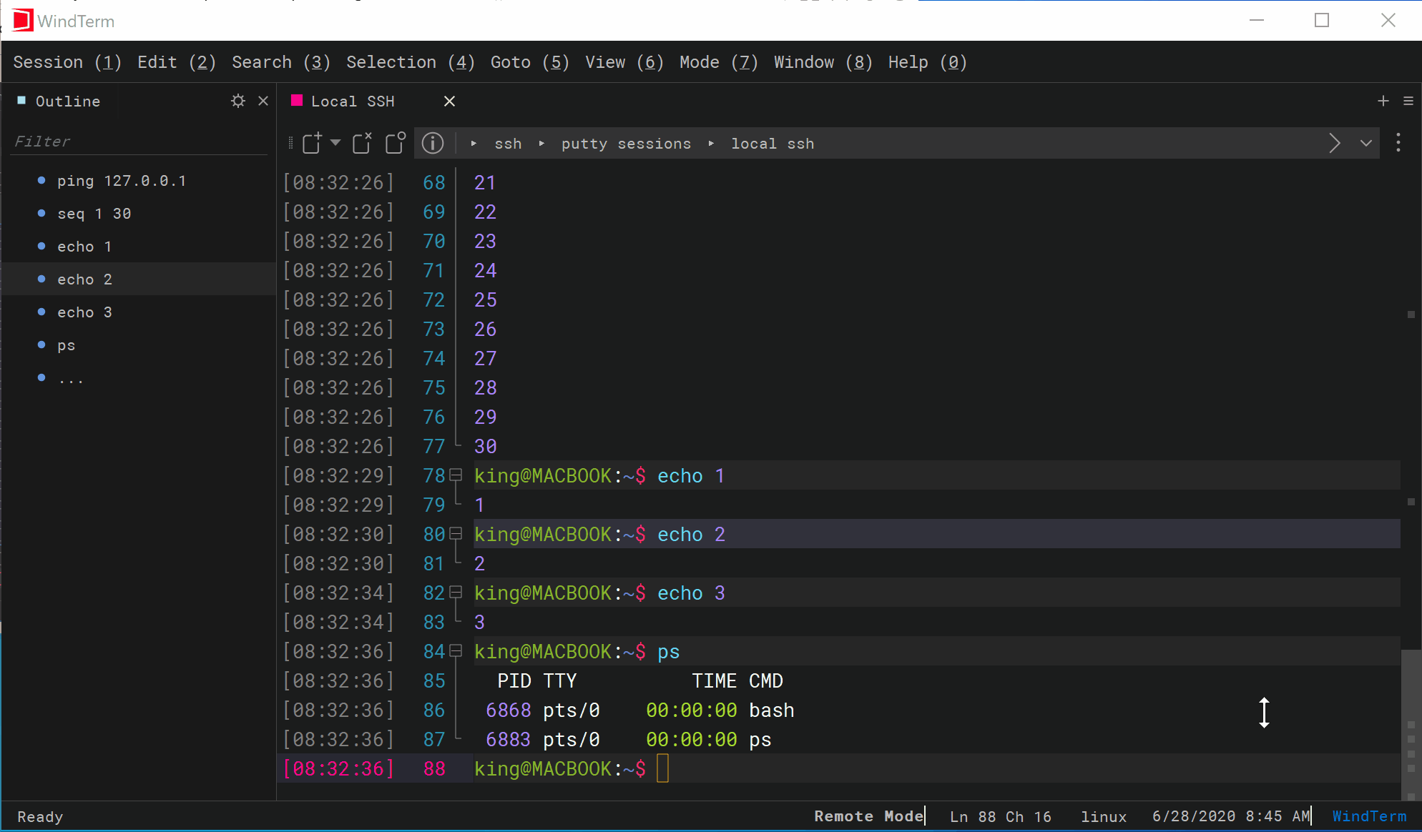Click the vertical three-dot more options
This screenshot has height=832, width=1422.
1398,143
